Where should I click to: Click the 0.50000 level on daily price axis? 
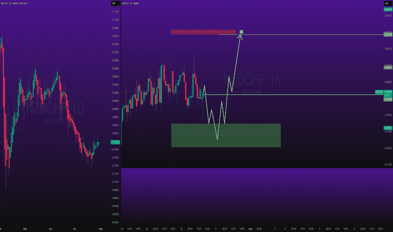tap(115, 60)
